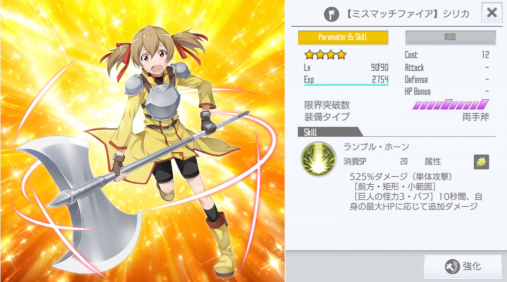Close the character detail panel with X

click(492, 13)
